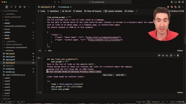The width and height of the screenshot is (186, 104).
Task: Go back with the navigation arrow
Action: 55,2
